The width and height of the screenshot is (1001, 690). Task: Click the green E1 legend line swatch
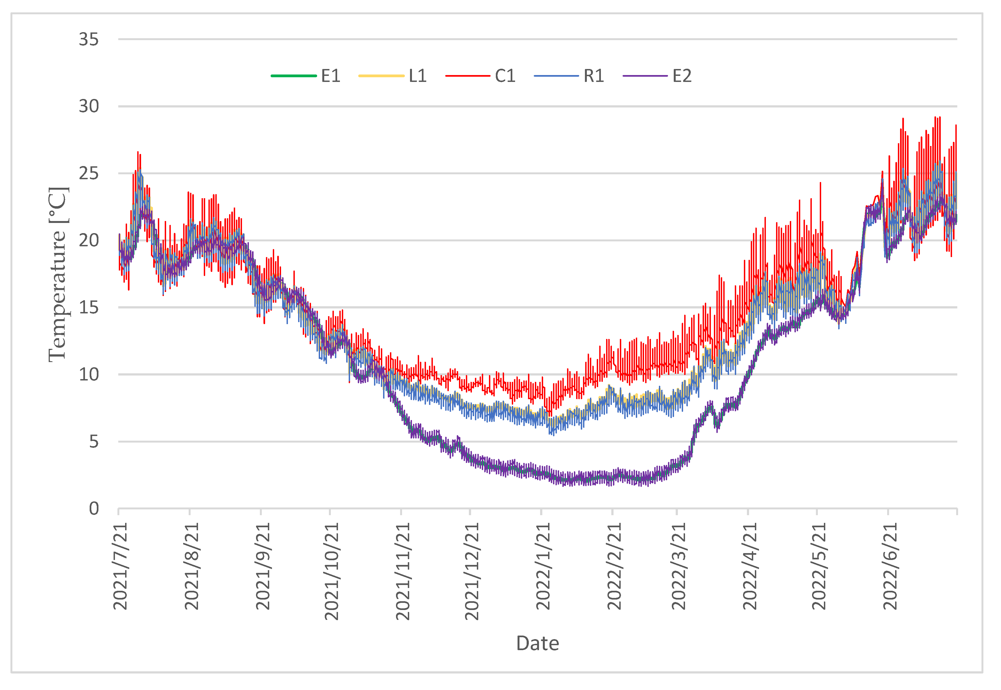pyautogui.click(x=294, y=76)
